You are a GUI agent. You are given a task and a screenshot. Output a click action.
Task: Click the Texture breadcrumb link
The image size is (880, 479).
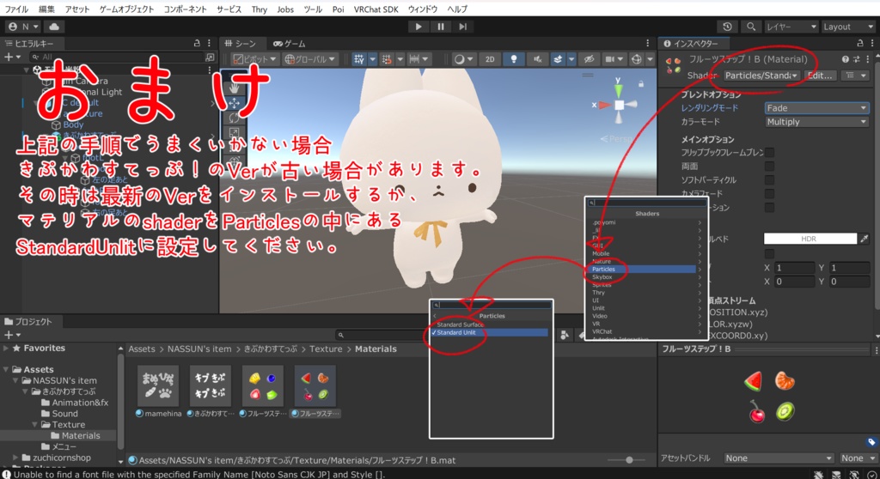pos(326,349)
